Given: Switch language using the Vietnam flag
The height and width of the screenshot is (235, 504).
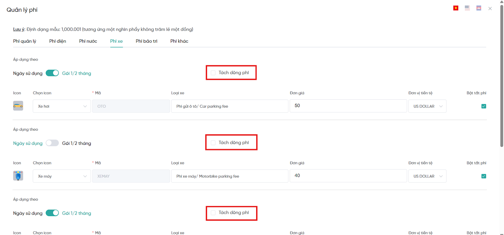Looking at the screenshot, I should tap(456, 8).
